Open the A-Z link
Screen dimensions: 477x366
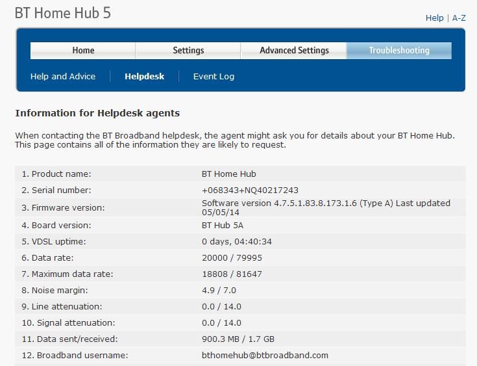(x=459, y=18)
